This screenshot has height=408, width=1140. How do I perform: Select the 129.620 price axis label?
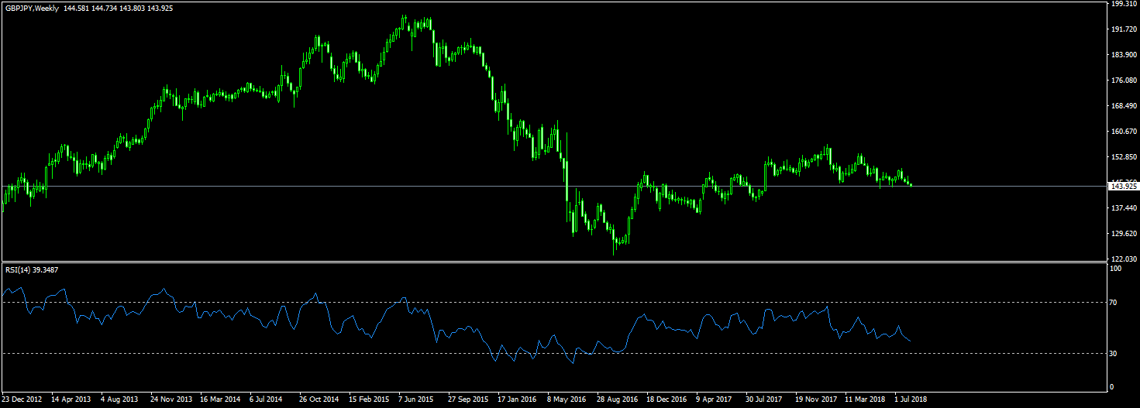coord(1123,234)
